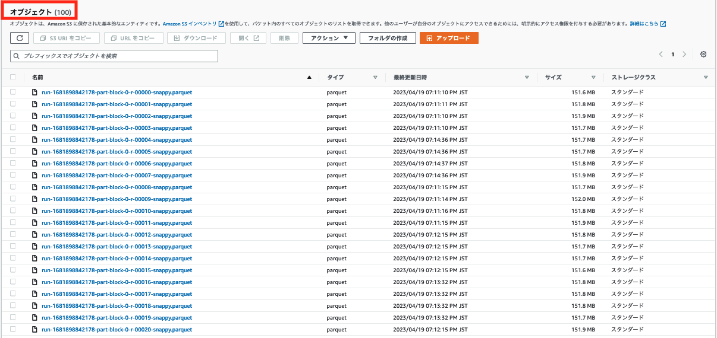Go to previous page arrow
The height and width of the screenshot is (338, 717).
pyautogui.click(x=661, y=54)
